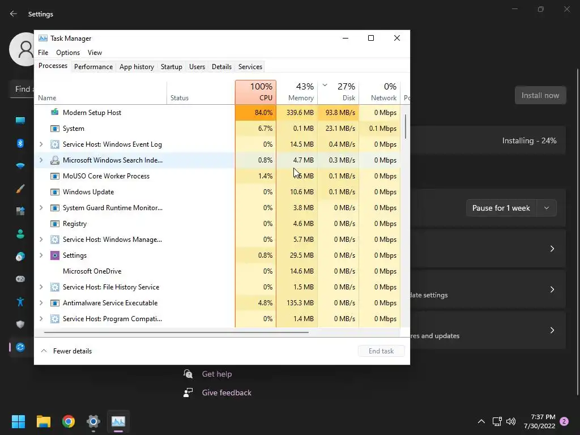The width and height of the screenshot is (580, 435).
Task: Switch to the Startup tab
Action: pos(171,67)
